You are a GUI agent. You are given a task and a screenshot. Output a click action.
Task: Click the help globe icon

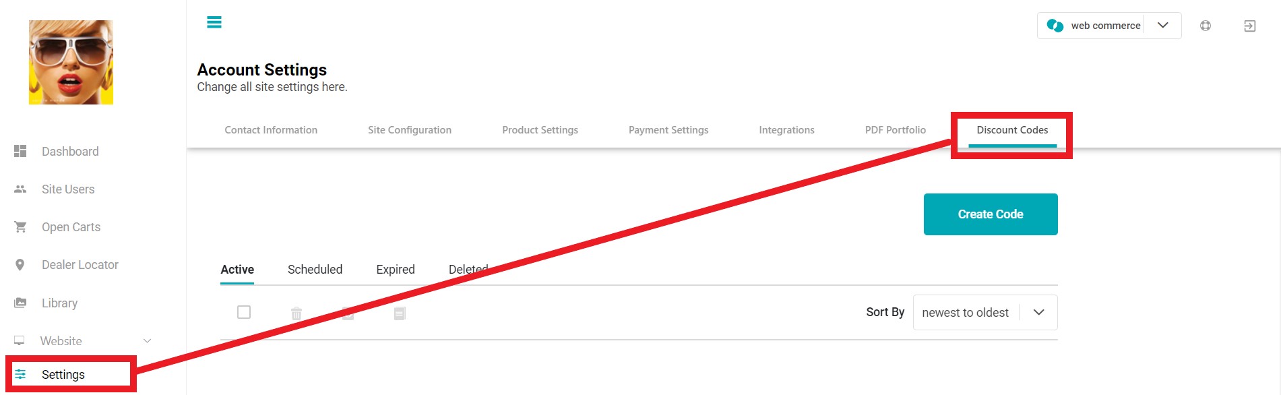coord(1206,26)
